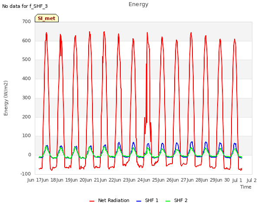Click the Time x-axis label
Screen dimensions: 278x209
pyautogui.click(x=246, y=187)
